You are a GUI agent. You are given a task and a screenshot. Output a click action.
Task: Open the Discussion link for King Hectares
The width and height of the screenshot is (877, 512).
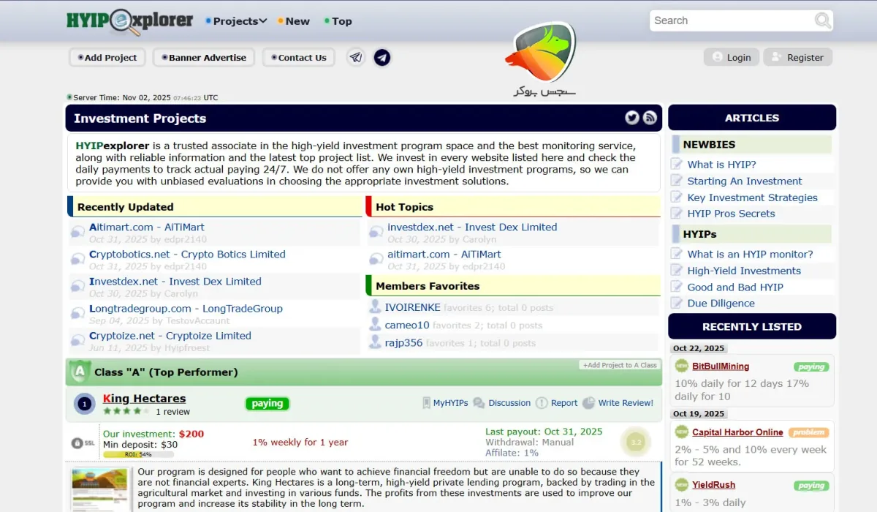click(x=509, y=403)
